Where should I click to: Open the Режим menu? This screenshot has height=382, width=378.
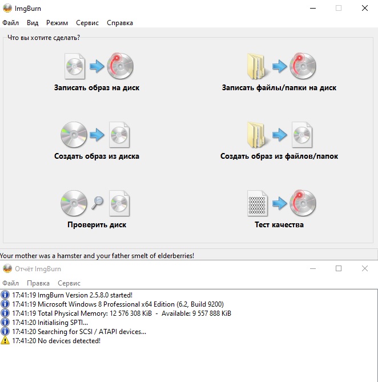click(x=57, y=23)
